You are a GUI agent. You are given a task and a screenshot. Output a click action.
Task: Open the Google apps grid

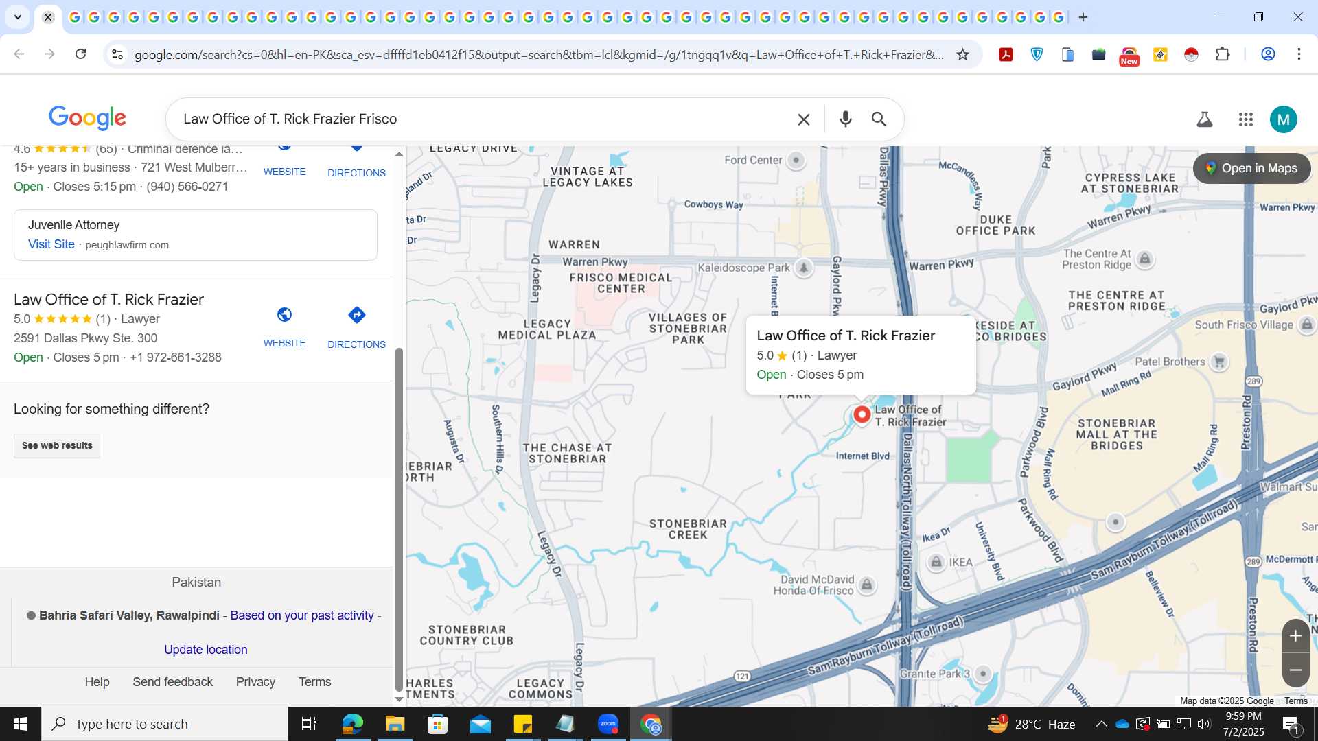1246,119
